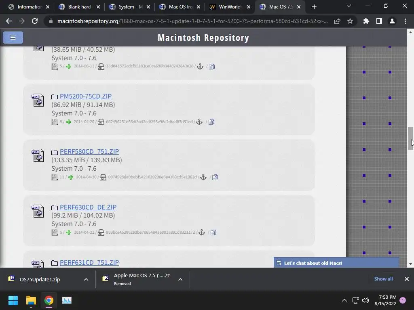Click the floppy disk icon in PM5200-75CD.ZIP row
Image resolution: width=414 pixels, height=310 pixels.
point(55,122)
